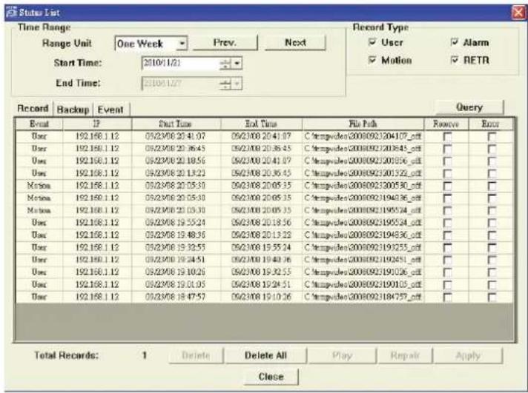528x393 pixels.
Task: Select end time 09/23/08 19:55:24 cell
Action: coord(261,247)
